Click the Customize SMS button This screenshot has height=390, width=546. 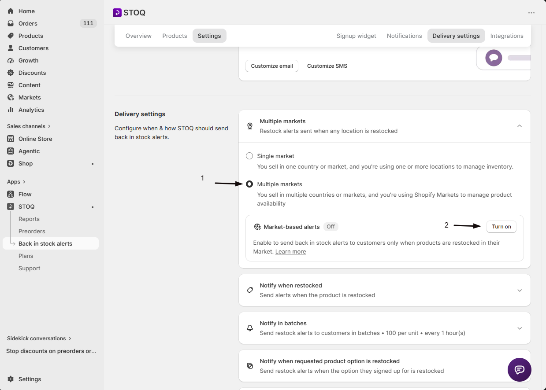(327, 66)
